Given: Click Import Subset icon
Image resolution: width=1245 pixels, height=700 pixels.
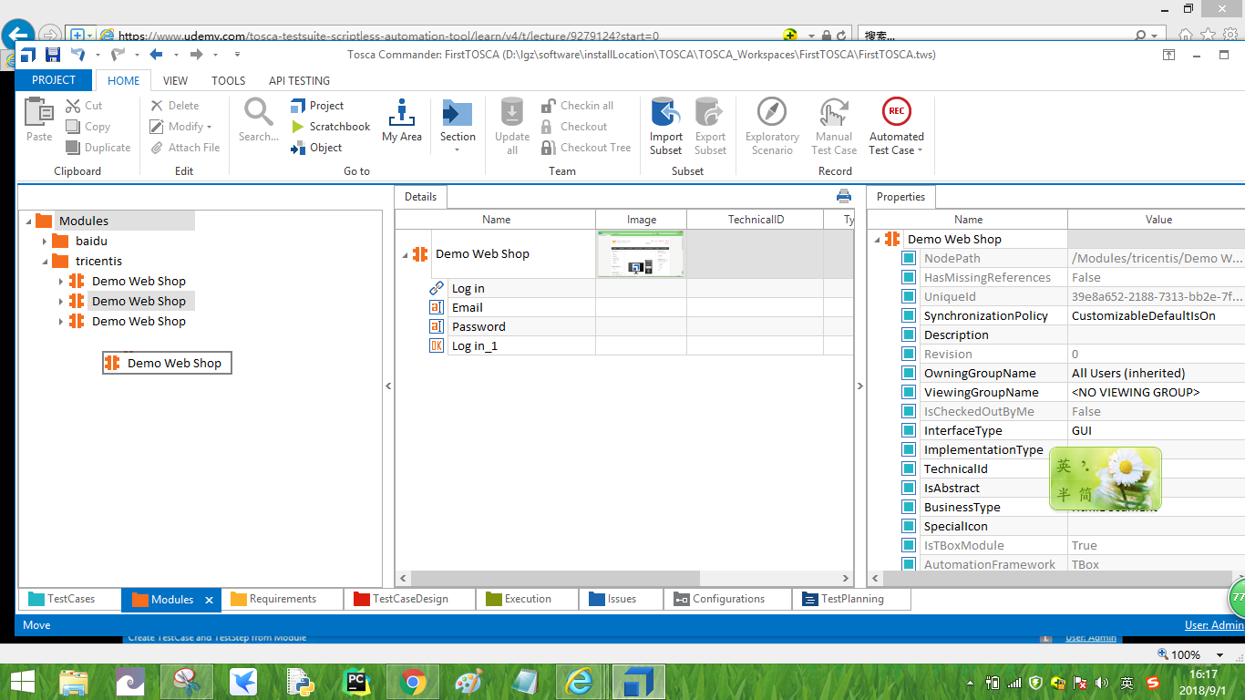Looking at the screenshot, I should 666,113.
